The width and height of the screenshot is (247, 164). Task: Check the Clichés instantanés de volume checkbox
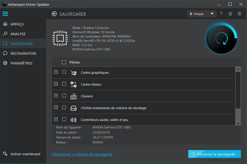[64, 108]
